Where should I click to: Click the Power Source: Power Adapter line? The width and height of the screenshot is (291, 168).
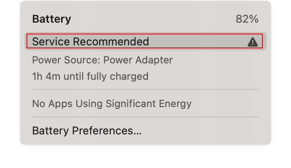(102, 60)
